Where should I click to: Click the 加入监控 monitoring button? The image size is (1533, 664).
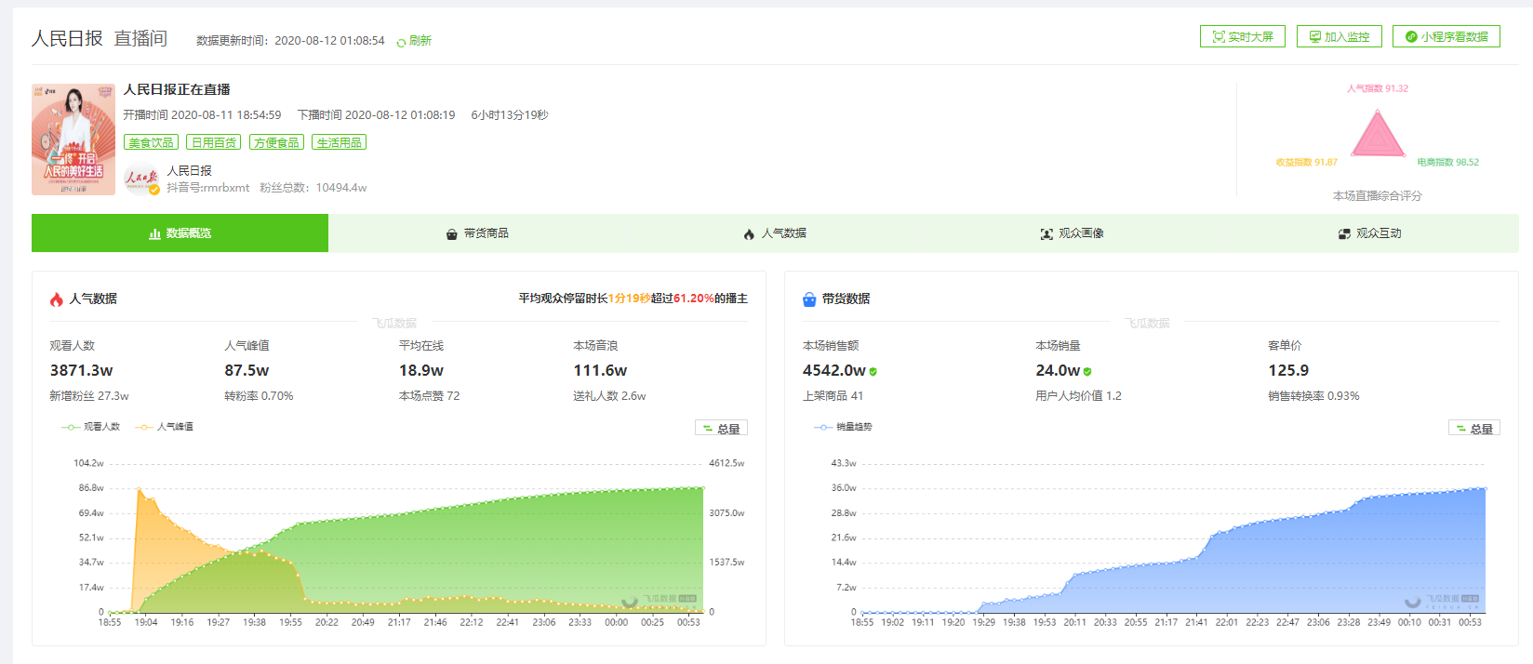1340,36
